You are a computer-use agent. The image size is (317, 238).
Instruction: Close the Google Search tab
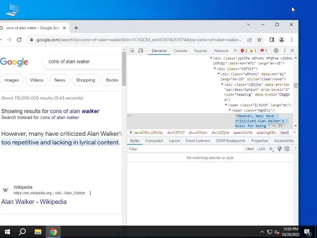(x=64, y=28)
